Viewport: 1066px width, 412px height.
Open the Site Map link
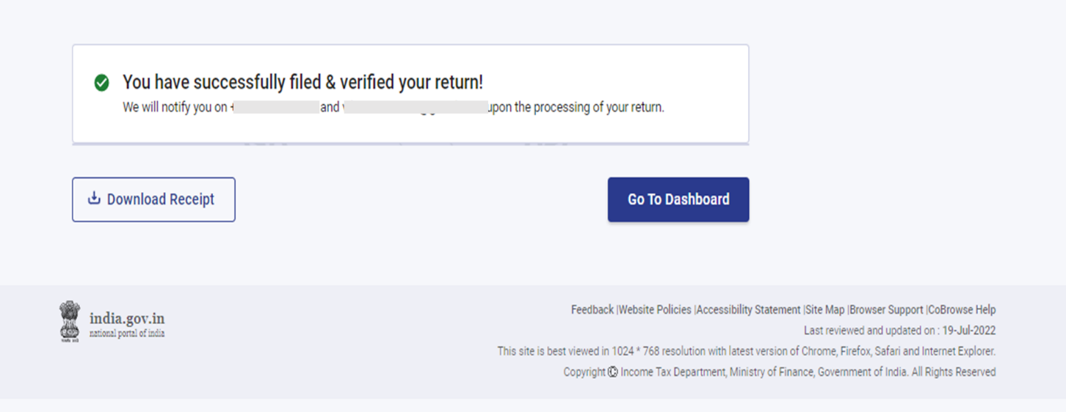click(x=825, y=310)
